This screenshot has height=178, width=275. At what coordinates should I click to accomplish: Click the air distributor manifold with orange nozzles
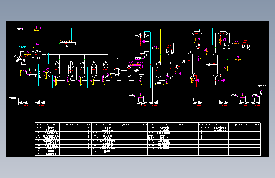[68, 42]
